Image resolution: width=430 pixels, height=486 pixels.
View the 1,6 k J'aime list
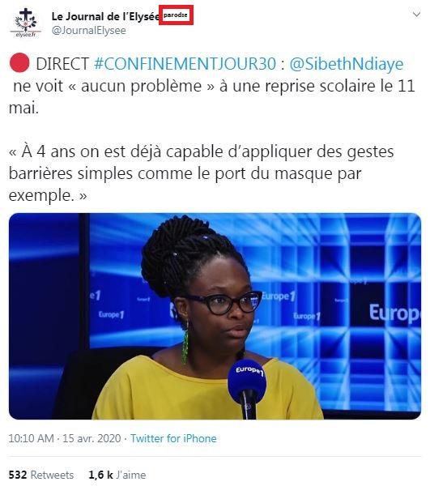tap(117, 475)
